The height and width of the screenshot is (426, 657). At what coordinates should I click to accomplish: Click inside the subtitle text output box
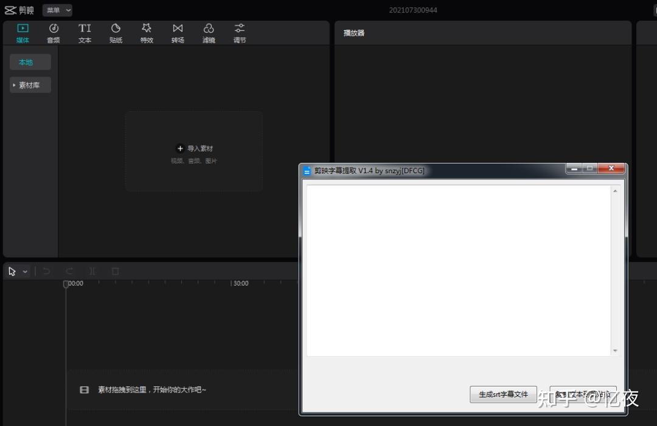[x=459, y=270]
